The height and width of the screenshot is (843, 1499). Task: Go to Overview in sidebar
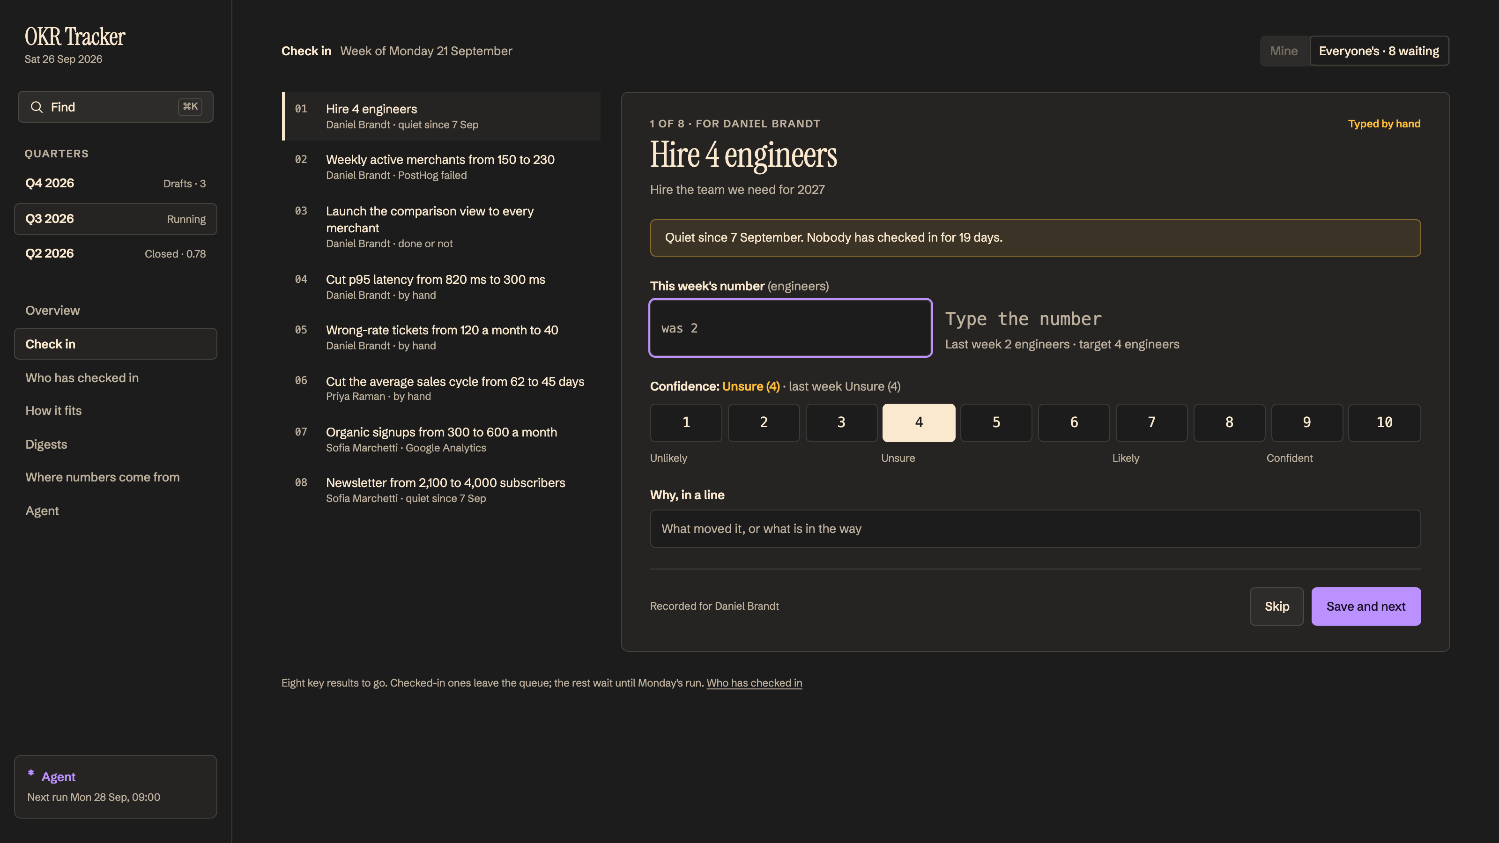115,311
